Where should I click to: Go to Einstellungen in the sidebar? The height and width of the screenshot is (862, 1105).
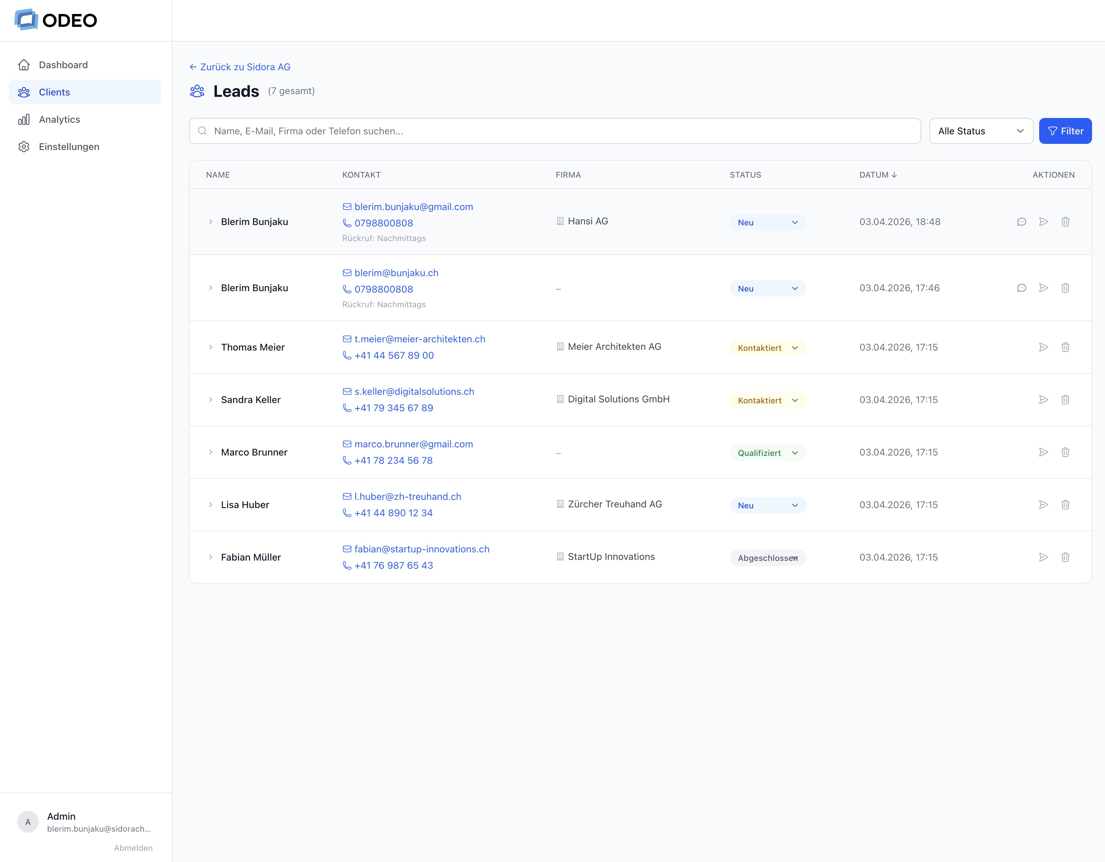[69, 147]
